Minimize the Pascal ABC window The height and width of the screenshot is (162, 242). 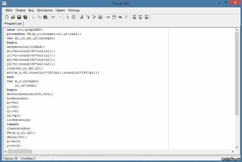(219, 3)
